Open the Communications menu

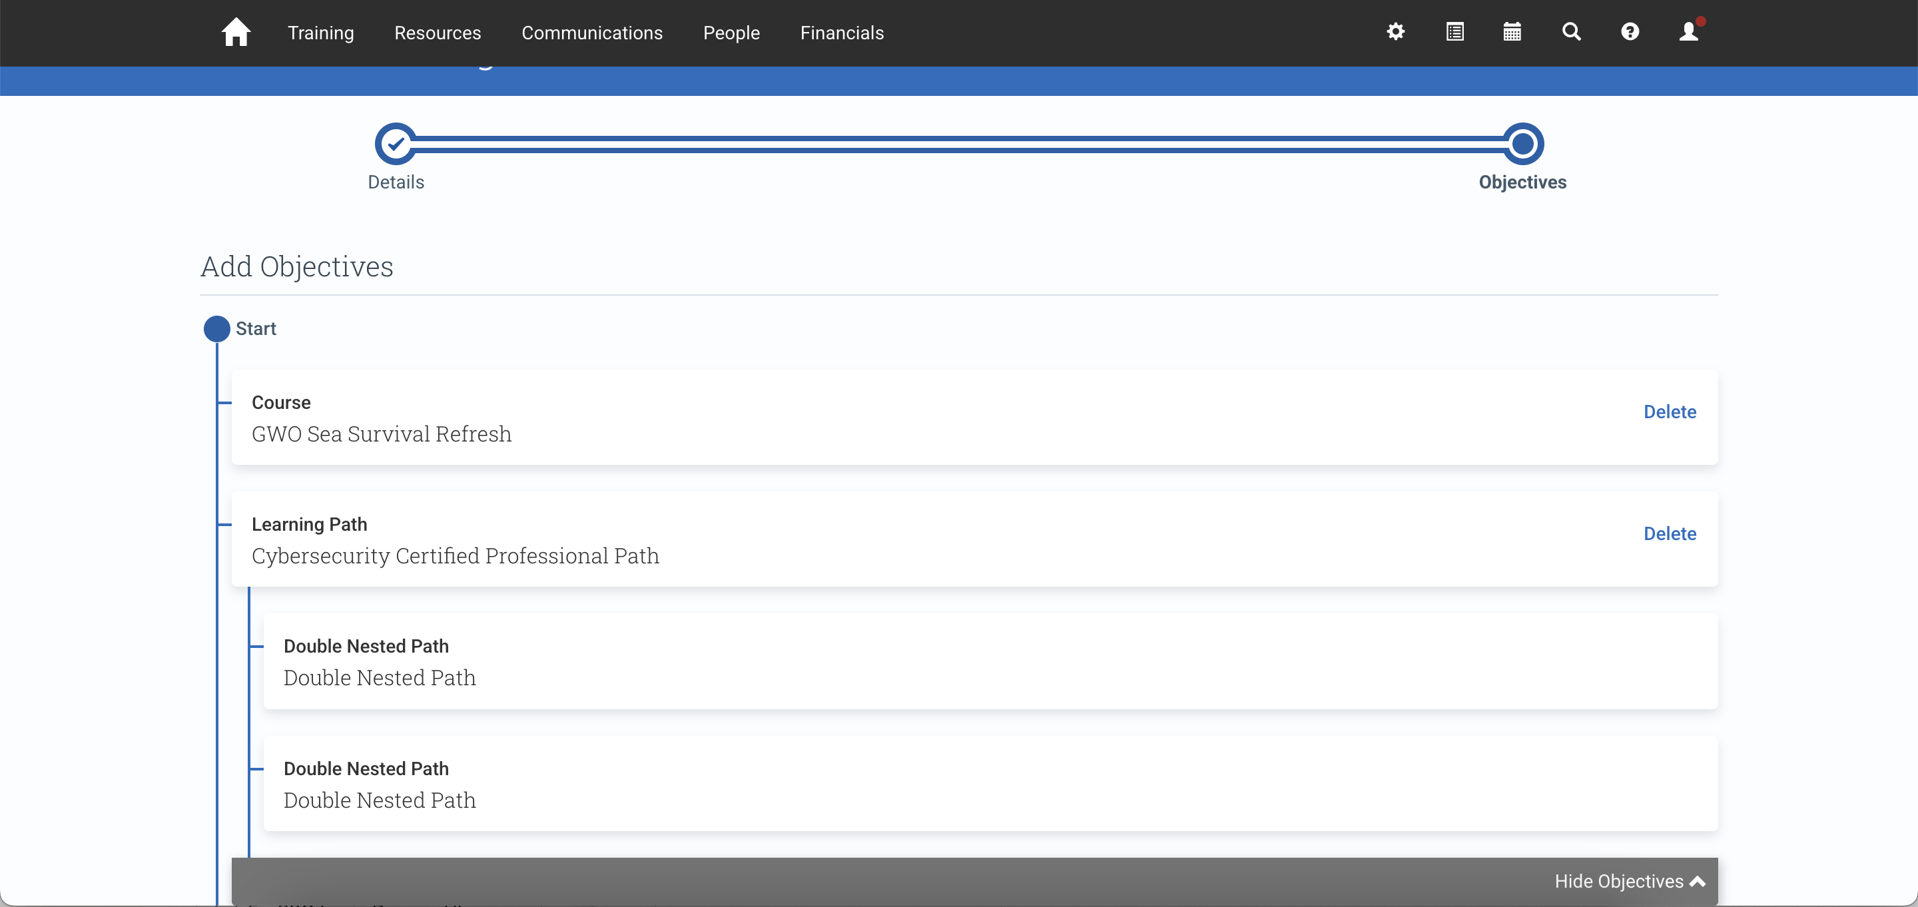click(x=592, y=33)
